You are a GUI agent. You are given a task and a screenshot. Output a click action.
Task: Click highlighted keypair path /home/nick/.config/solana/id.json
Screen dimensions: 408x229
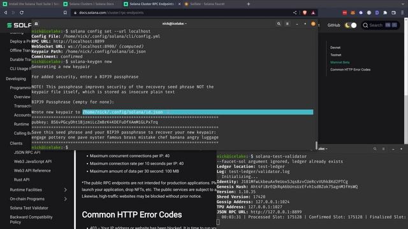coord(122,112)
